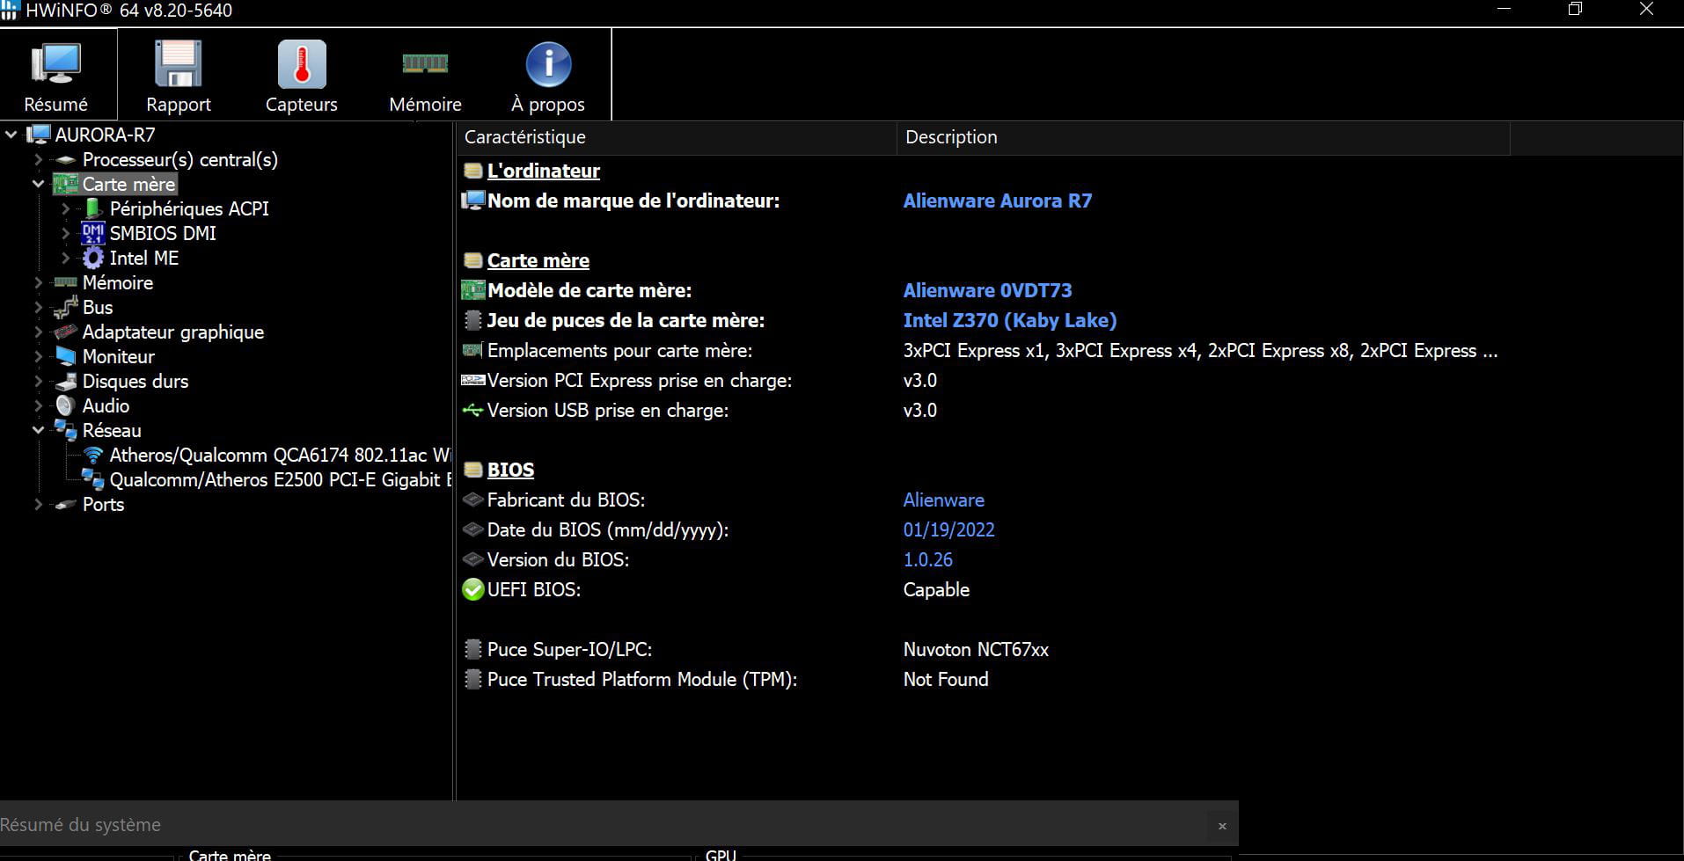Click the Description column header
1684x861 pixels.
(1203, 137)
